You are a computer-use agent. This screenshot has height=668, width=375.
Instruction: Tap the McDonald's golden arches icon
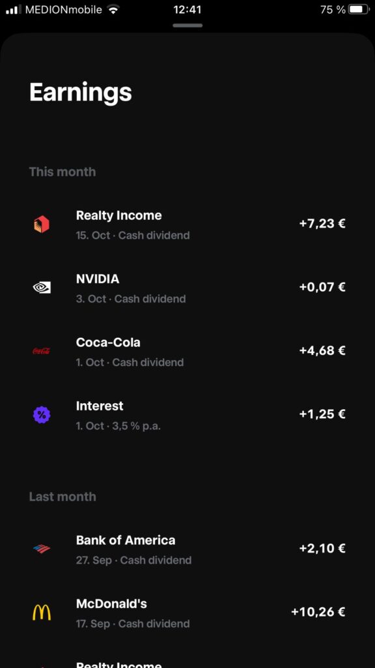pyautogui.click(x=42, y=613)
